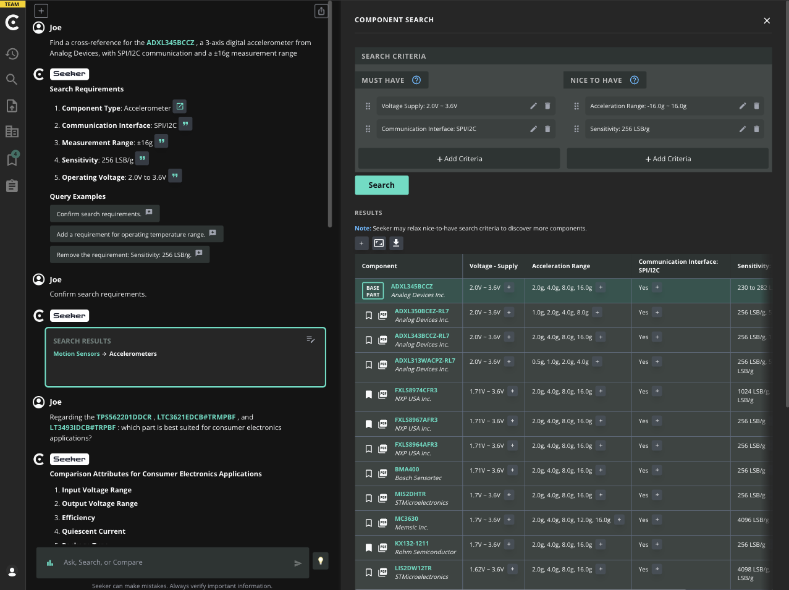Delete the Acceleration Range criterion

756,106
